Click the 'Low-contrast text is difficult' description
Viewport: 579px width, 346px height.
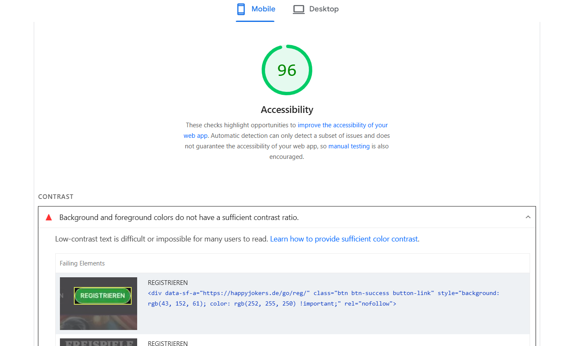[x=162, y=239]
